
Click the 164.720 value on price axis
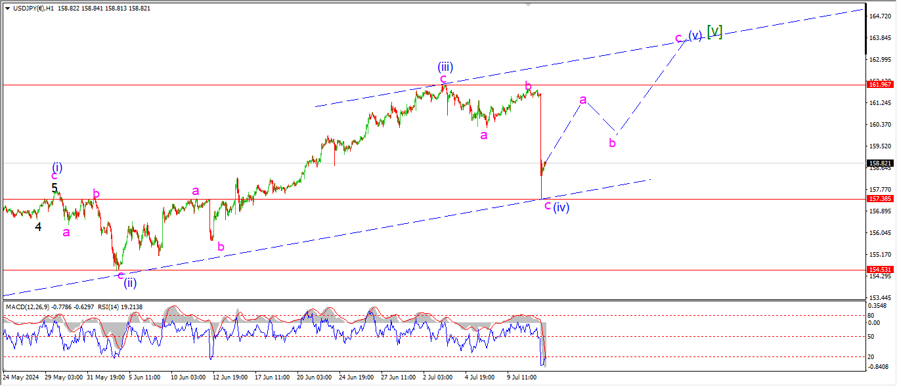[x=879, y=16]
